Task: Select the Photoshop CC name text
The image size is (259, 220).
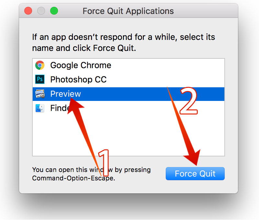Action: 78,79
